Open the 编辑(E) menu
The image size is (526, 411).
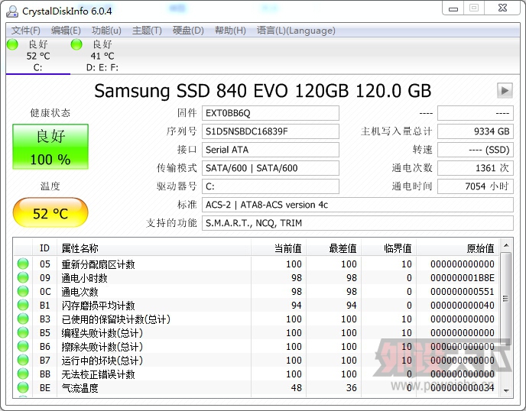(x=66, y=31)
